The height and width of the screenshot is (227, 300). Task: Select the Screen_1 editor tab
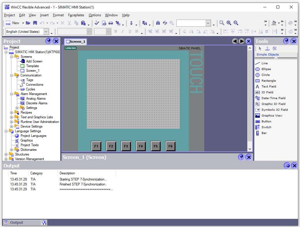point(76,42)
